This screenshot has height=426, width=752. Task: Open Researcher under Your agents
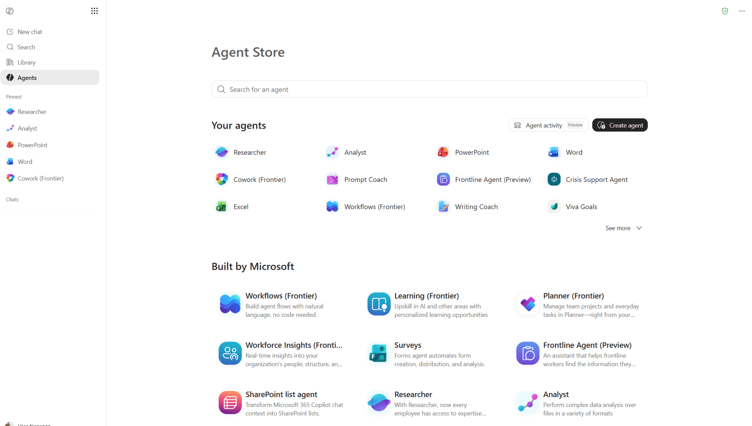tap(241, 152)
